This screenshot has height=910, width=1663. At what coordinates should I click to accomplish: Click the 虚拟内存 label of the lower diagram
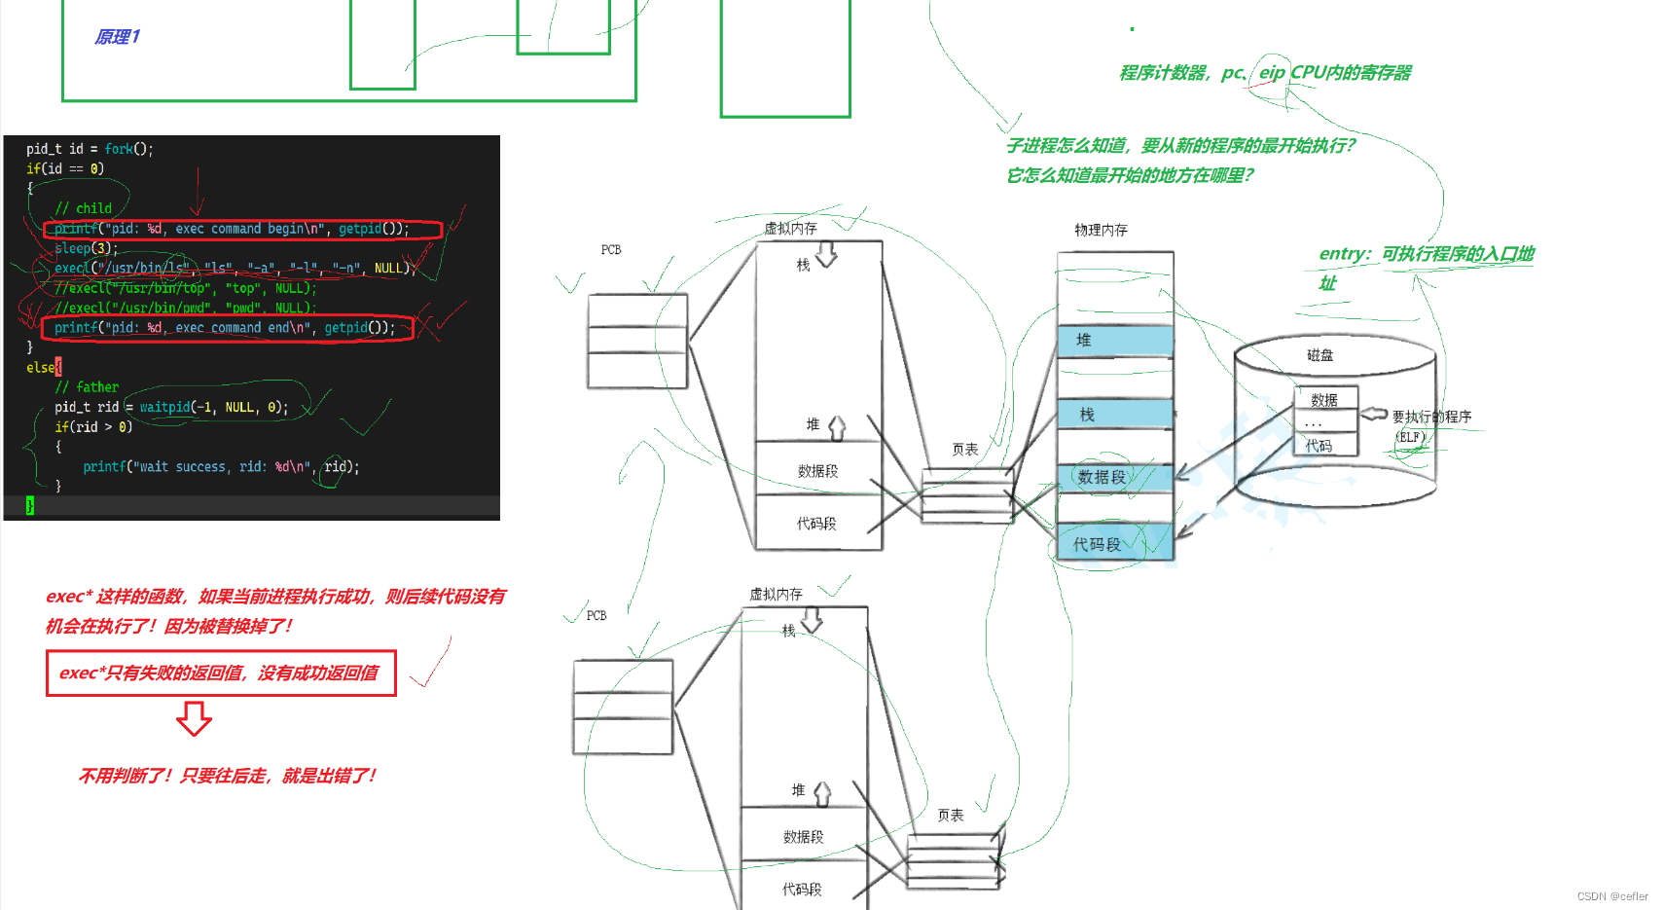pos(776,594)
